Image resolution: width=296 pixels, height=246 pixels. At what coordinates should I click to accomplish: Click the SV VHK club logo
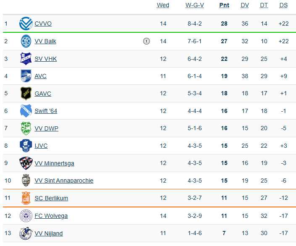(x=26, y=59)
